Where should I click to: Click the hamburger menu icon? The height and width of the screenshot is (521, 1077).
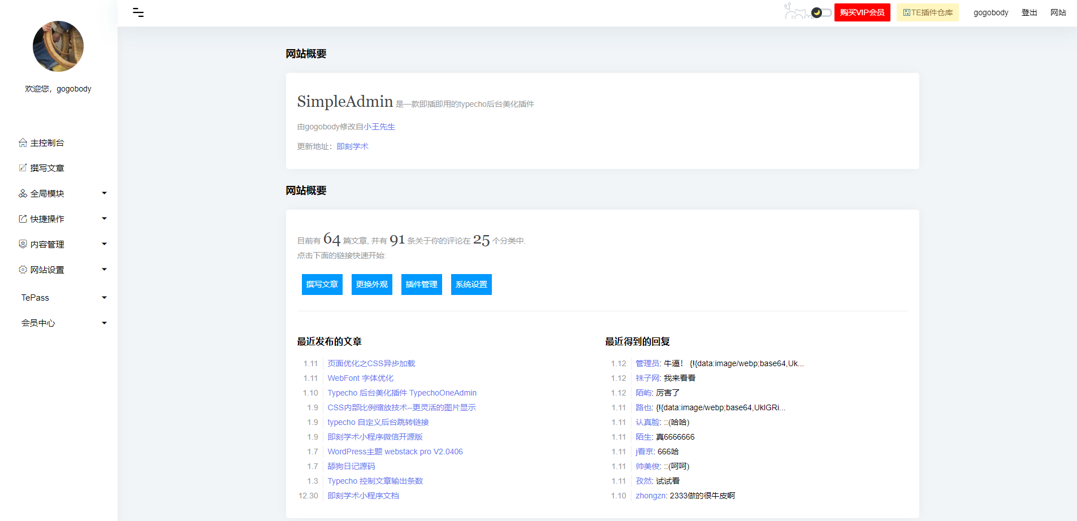[137, 12]
